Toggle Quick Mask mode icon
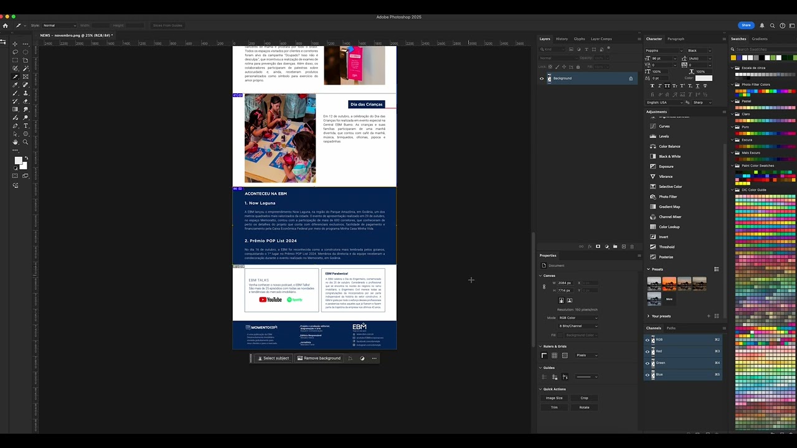Screen dimensions: 797x448 [x=15, y=175]
